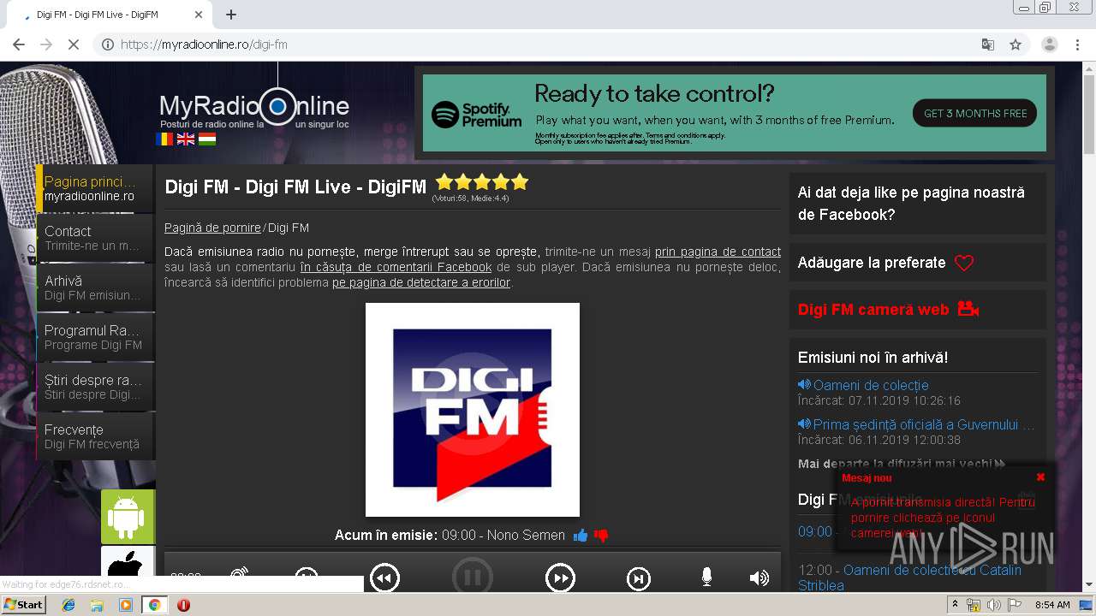Image resolution: width=1096 pixels, height=616 pixels.
Task: Click the Chrome taskbar icon
Action: point(154,605)
